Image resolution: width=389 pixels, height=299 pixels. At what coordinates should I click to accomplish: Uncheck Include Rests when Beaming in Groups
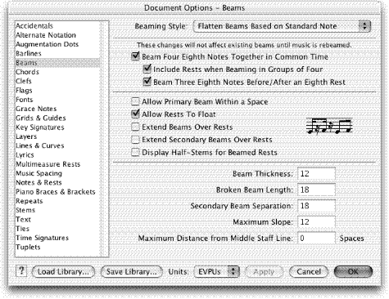pyautogui.click(x=147, y=69)
